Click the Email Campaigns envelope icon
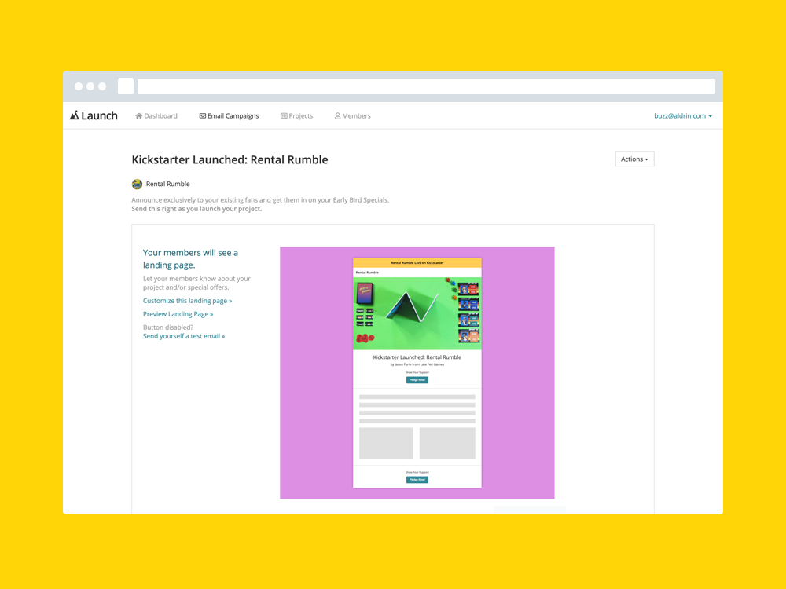 coord(203,115)
